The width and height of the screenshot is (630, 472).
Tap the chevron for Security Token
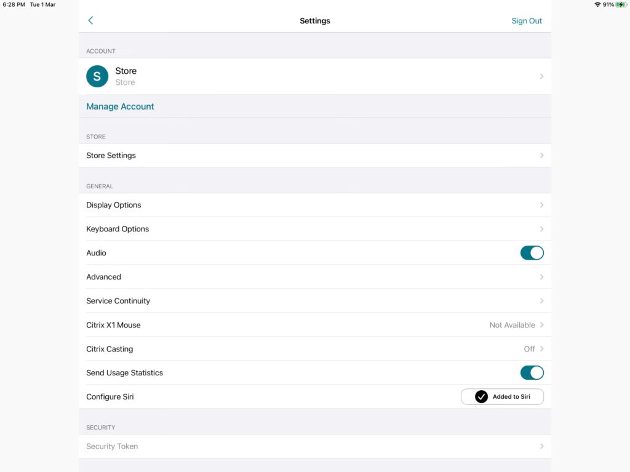[541, 446]
